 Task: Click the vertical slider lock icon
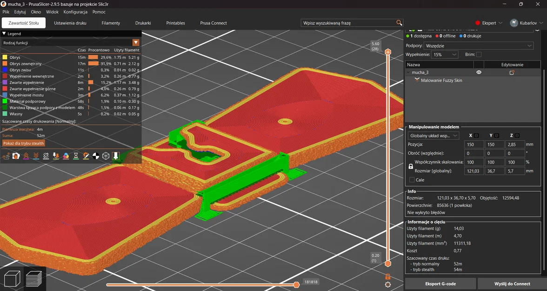point(387,277)
